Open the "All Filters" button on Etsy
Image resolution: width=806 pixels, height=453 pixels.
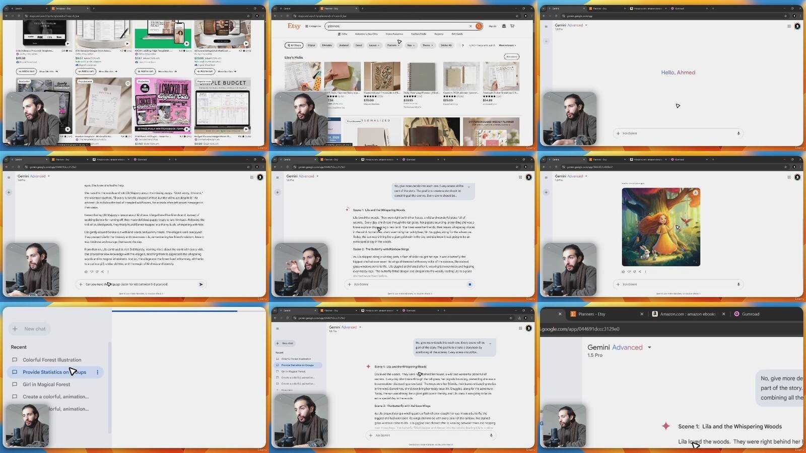point(294,45)
